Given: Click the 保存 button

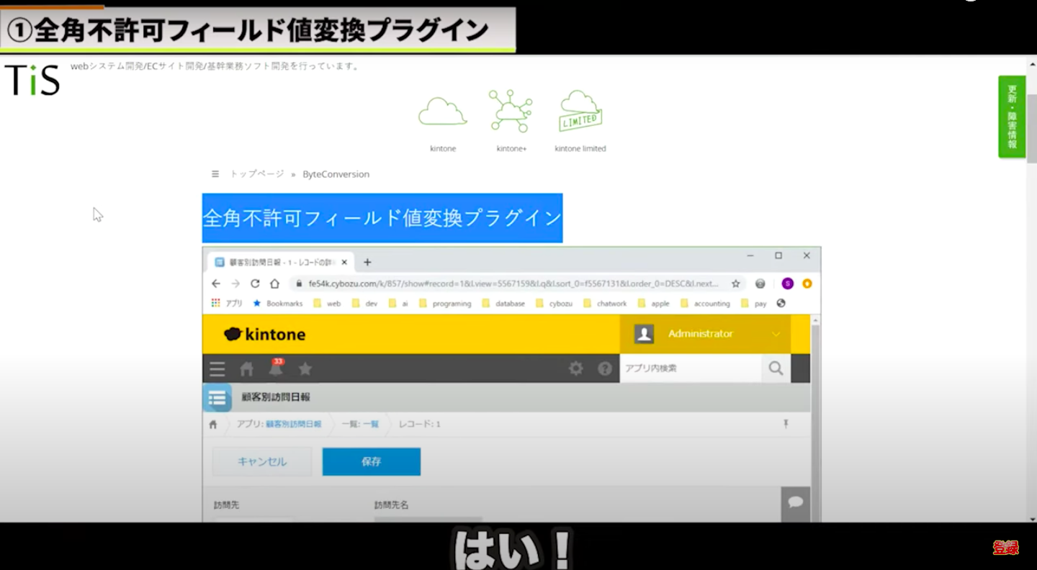Looking at the screenshot, I should [x=371, y=461].
